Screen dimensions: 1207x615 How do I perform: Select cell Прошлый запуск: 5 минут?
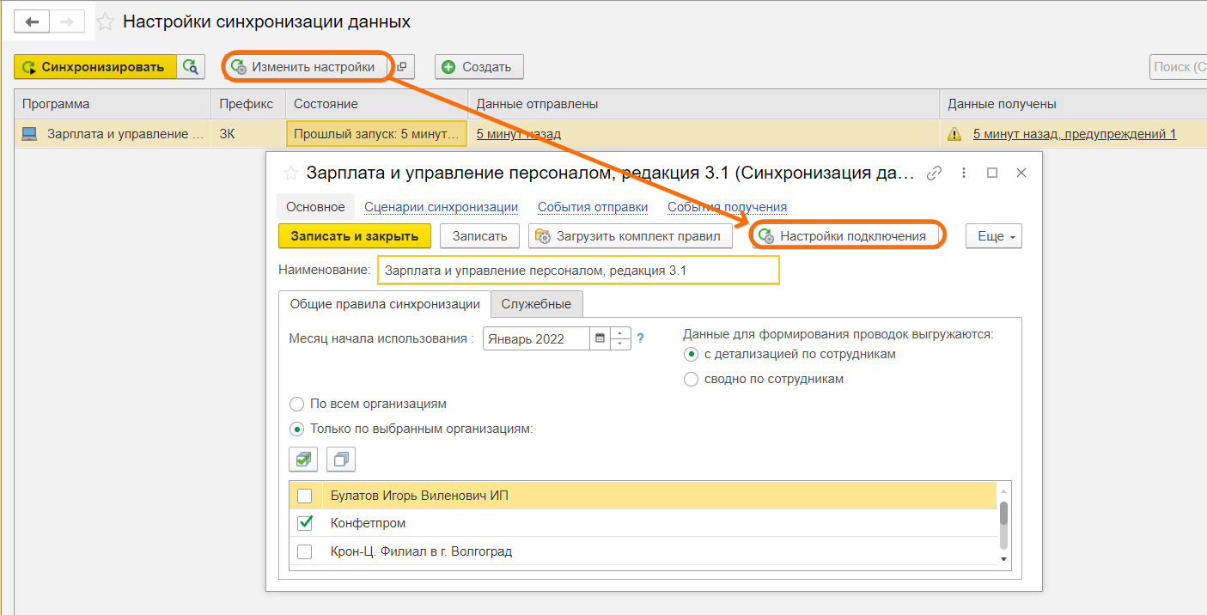pyautogui.click(x=376, y=134)
